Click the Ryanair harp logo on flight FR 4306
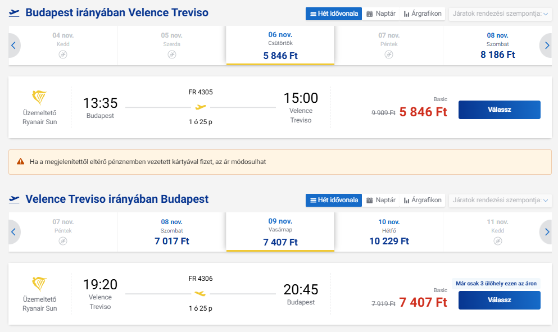The image size is (558, 332). pyautogui.click(x=39, y=284)
